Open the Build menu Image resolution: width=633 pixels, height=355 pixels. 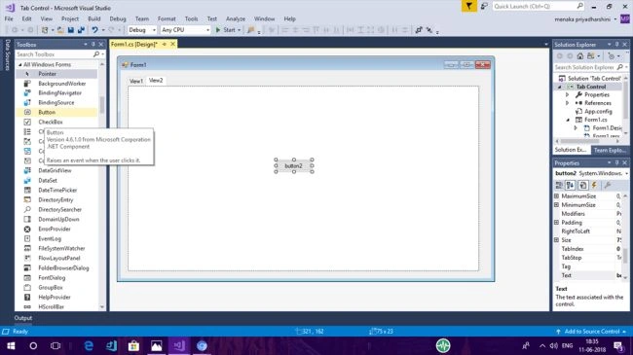coord(94,18)
